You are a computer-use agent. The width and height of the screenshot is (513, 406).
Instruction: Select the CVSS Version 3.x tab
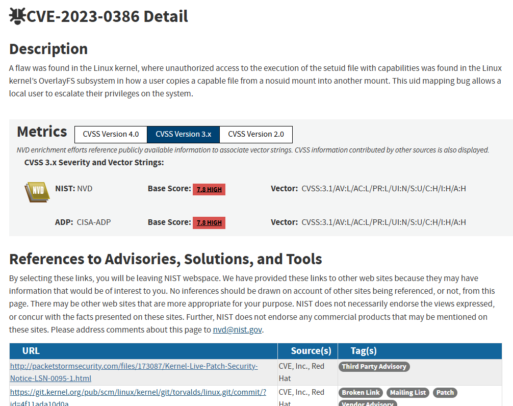(183, 135)
